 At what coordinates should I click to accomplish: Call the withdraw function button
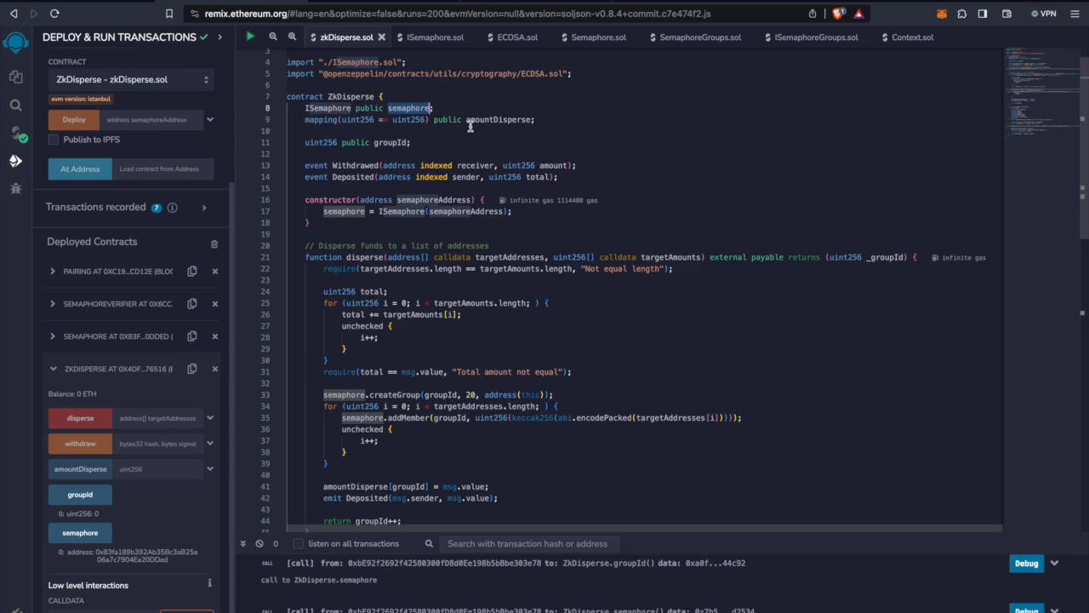[80, 444]
